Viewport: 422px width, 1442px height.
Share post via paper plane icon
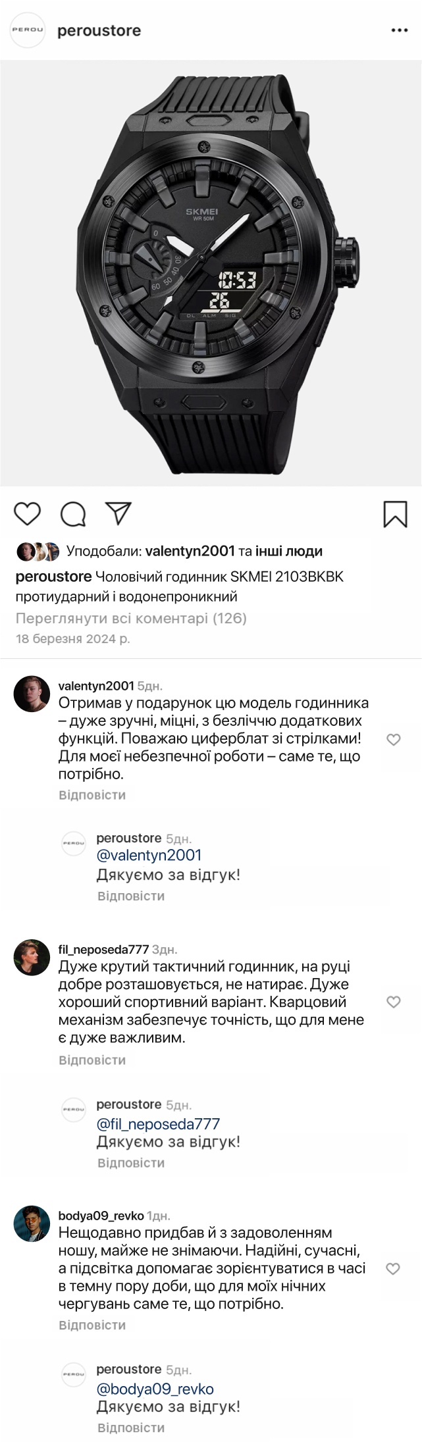coord(119,513)
